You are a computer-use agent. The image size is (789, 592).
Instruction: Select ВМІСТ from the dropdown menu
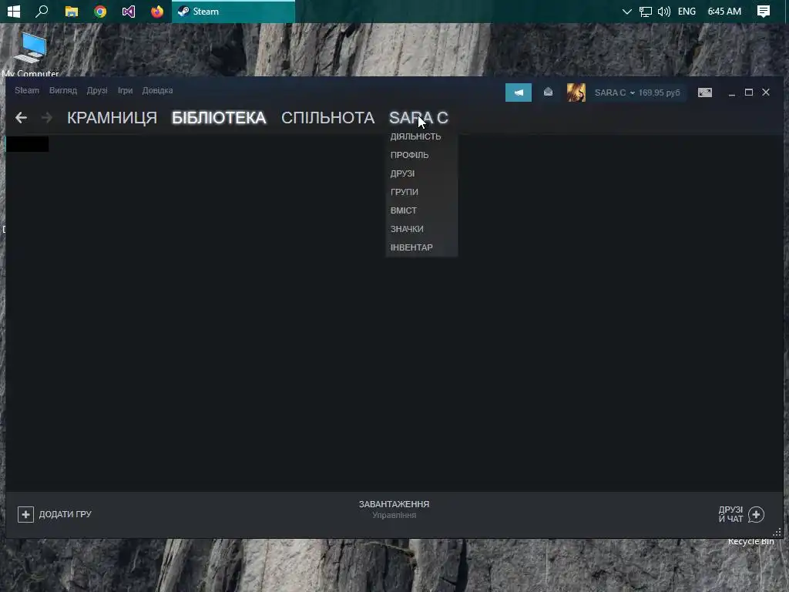point(404,210)
